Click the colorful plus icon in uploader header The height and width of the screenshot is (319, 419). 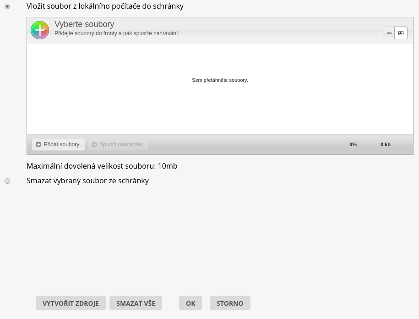(40, 30)
